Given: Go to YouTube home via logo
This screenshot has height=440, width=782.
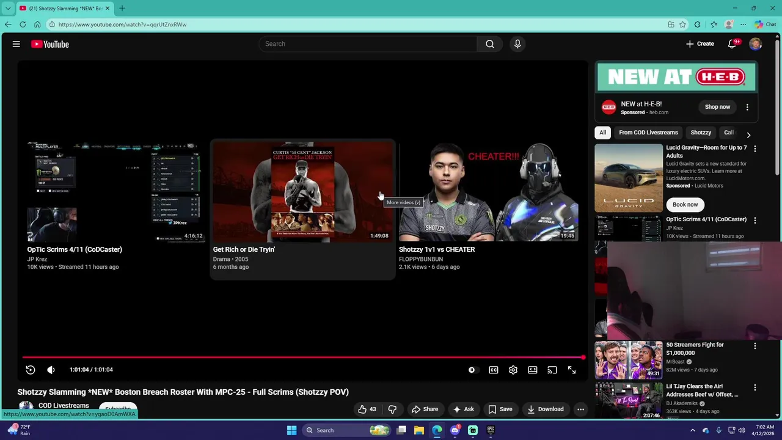Looking at the screenshot, I should click(x=50, y=44).
